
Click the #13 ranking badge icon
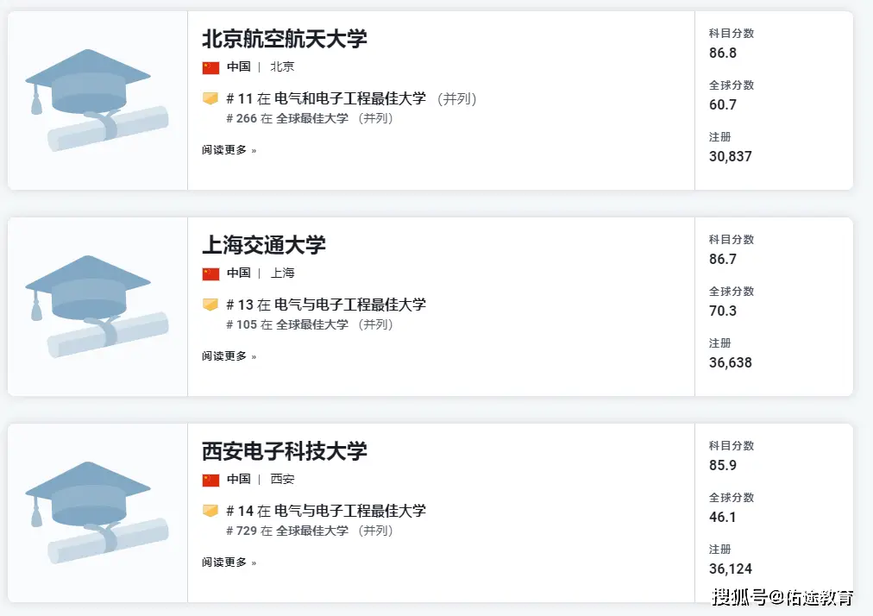(210, 305)
